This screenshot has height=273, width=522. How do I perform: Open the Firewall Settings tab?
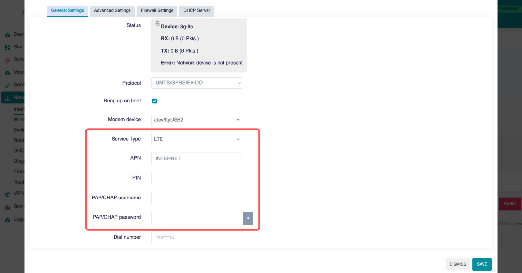[x=157, y=11]
